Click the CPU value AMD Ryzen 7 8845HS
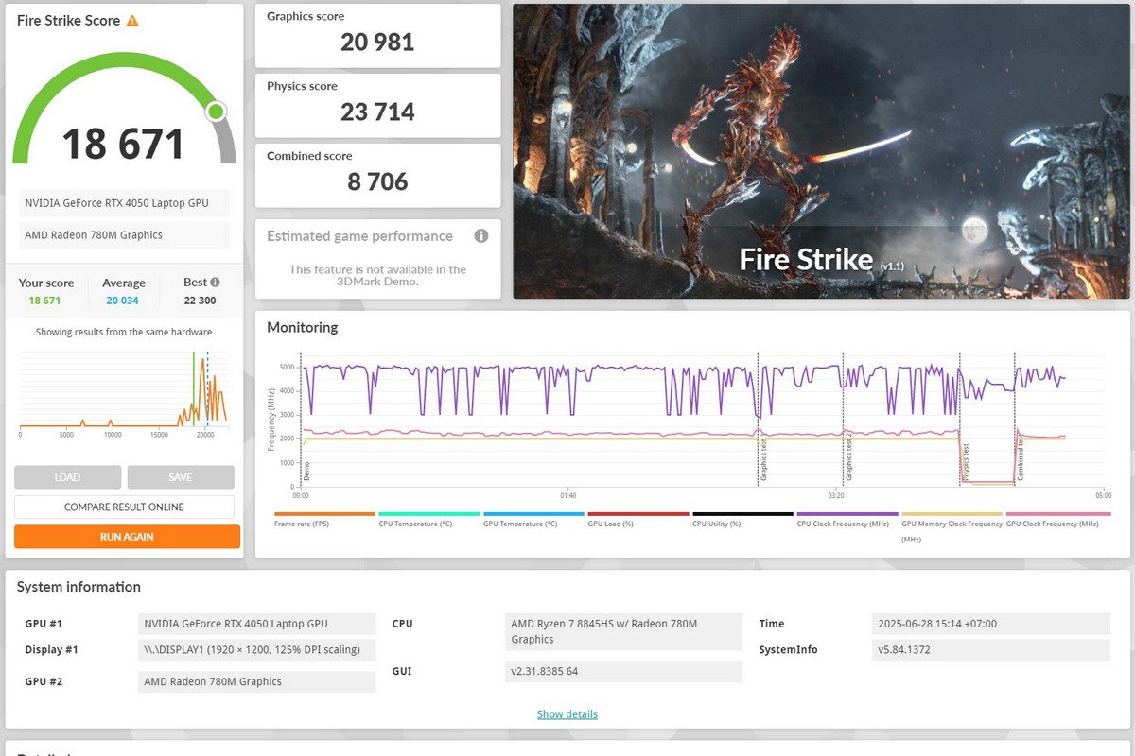Screen dimensions: 1135x756 [x=624, y=631]
